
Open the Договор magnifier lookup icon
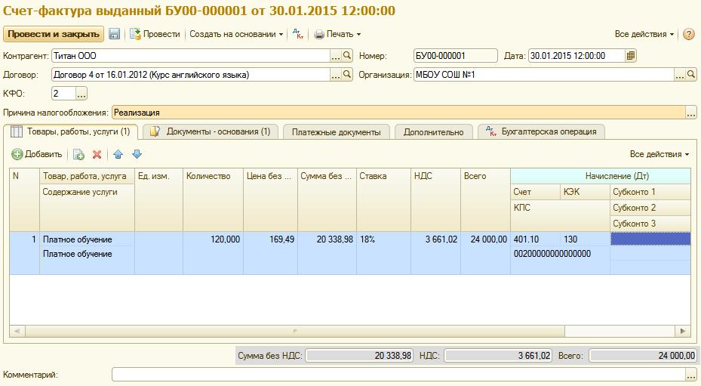point(347,75)
